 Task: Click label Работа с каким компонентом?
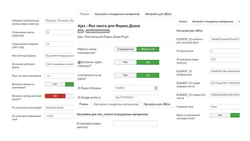click(87, 51)
